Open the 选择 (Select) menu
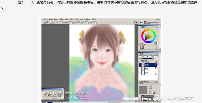The width and height of the screenshot is (202, 103). [x=67, y=19]
